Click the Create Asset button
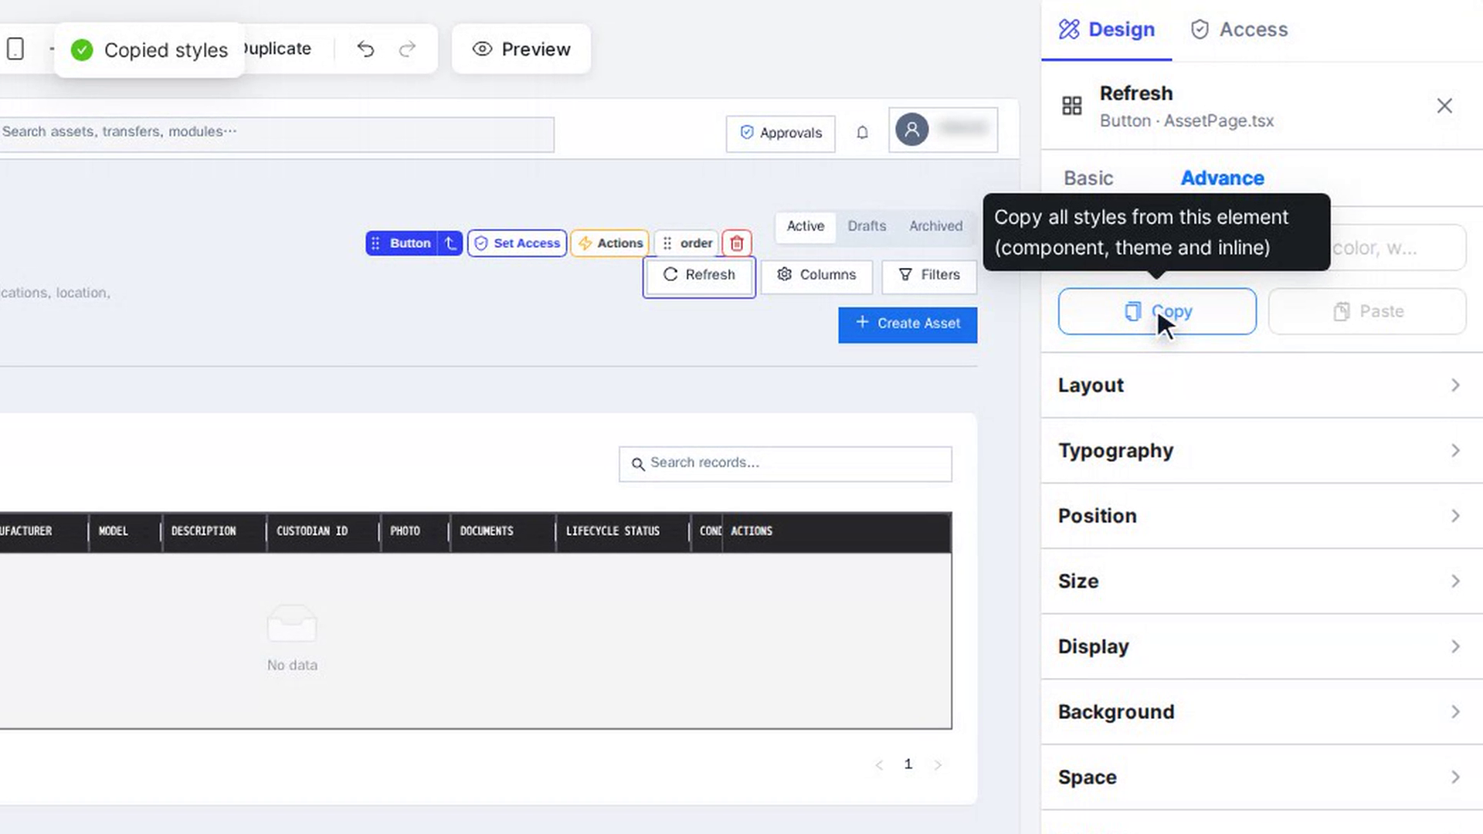This screenshot has width=1483, height=834. point(908,324)
